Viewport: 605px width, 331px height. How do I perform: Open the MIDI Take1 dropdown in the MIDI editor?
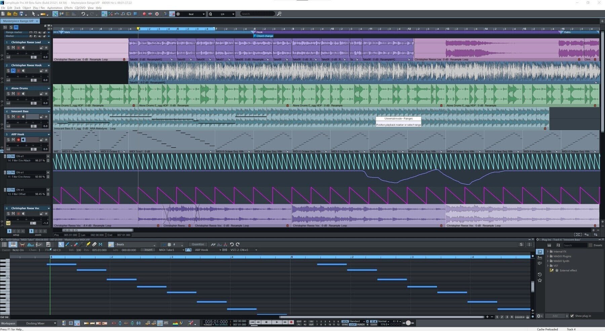pos(184,250)
